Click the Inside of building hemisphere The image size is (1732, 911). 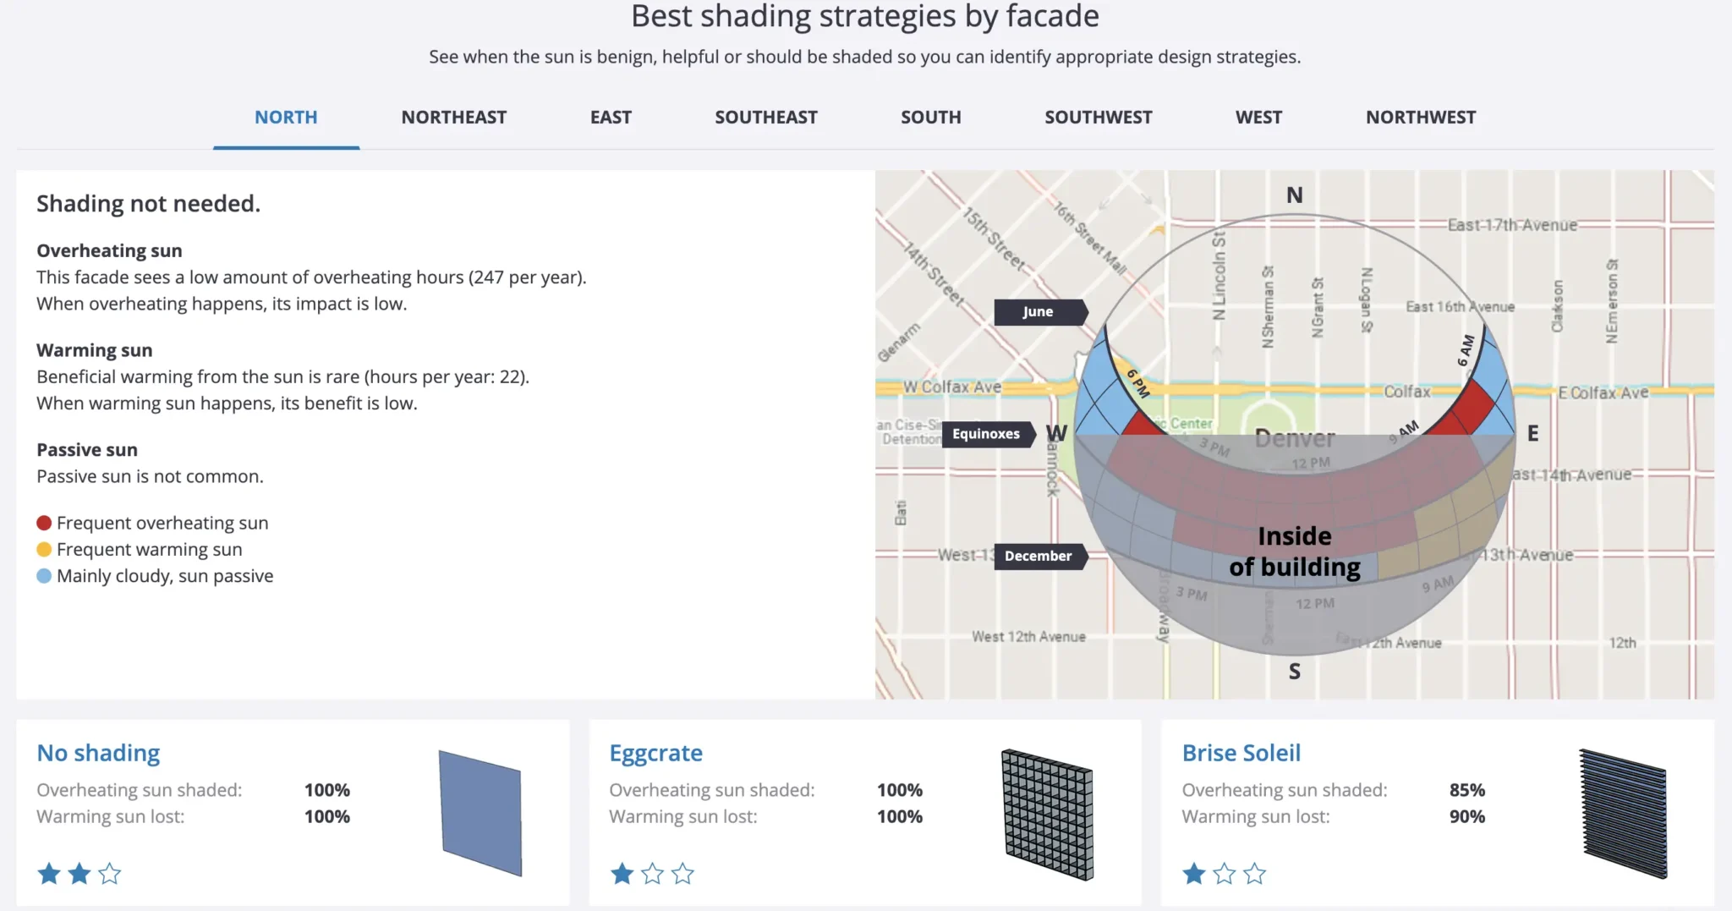tap(1294, 551)
